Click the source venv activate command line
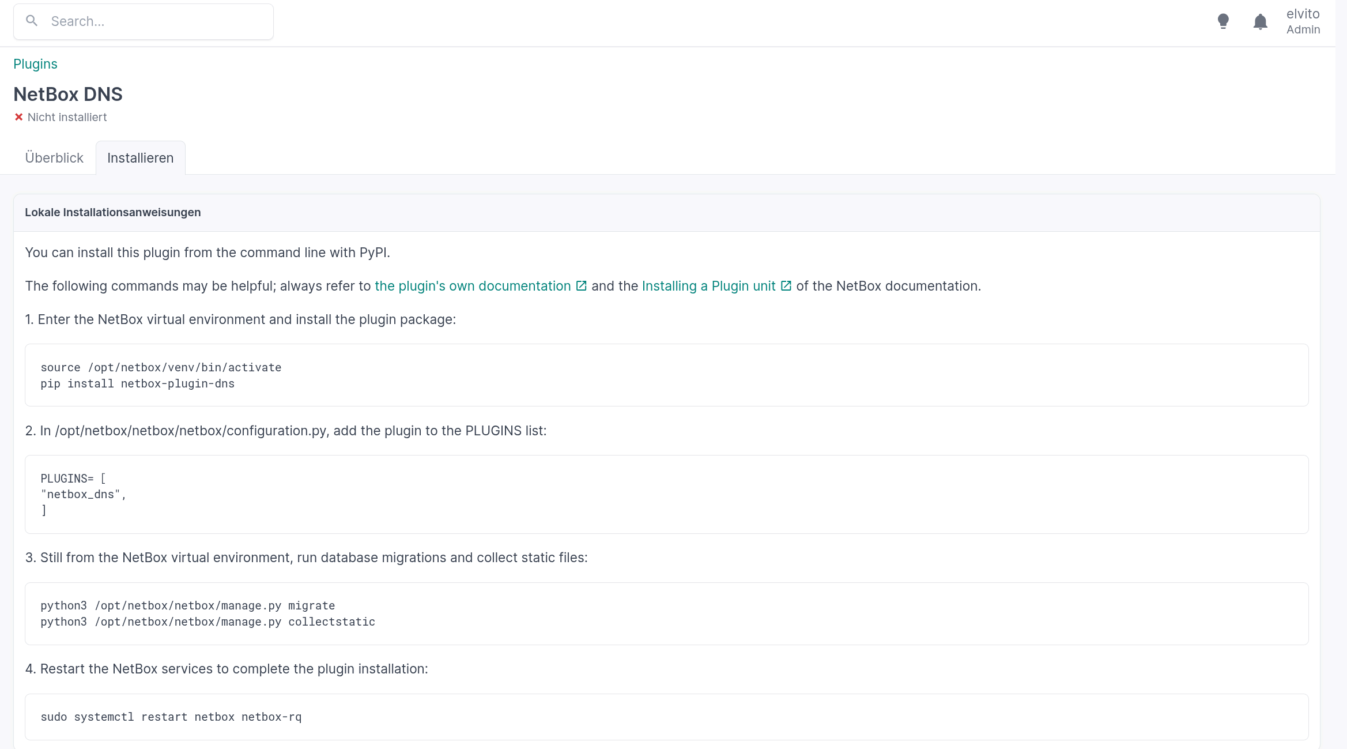Screen dimensions: 1347x749 coord(161,367)
